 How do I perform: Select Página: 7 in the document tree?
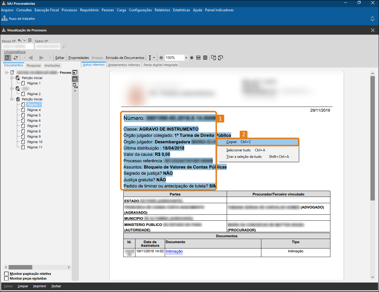34,126
